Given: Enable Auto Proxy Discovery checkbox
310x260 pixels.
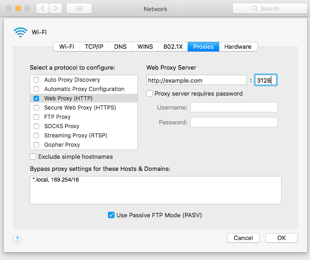Looking at the screenshot, I should (36, 80).
